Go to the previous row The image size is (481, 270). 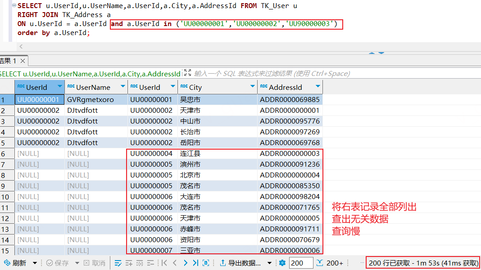[175, 263]
